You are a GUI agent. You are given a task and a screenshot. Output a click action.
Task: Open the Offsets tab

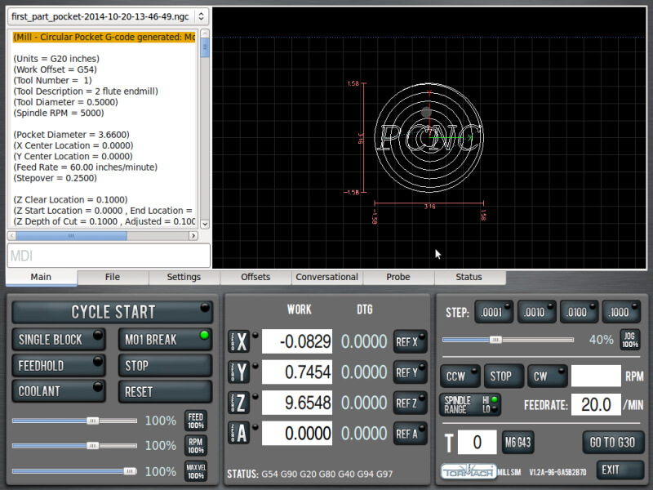(255, 277)
